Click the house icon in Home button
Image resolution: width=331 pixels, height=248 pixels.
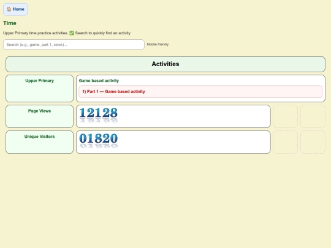pos(9,9)
